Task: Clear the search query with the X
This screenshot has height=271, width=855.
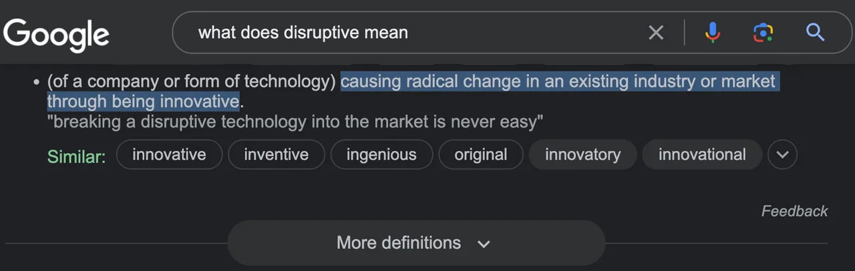Action: 656,32
